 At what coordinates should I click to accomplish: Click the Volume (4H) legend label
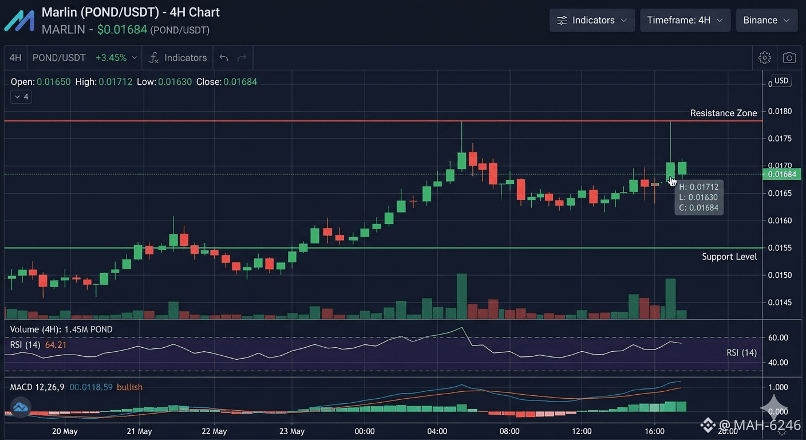[x=61, y=329]
